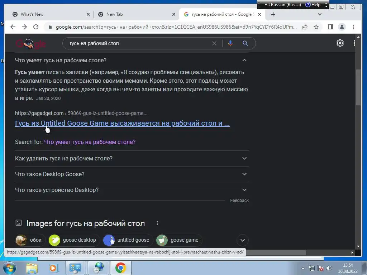
Task: Expand the image filter chips chevron
Action: click(243, 240)
